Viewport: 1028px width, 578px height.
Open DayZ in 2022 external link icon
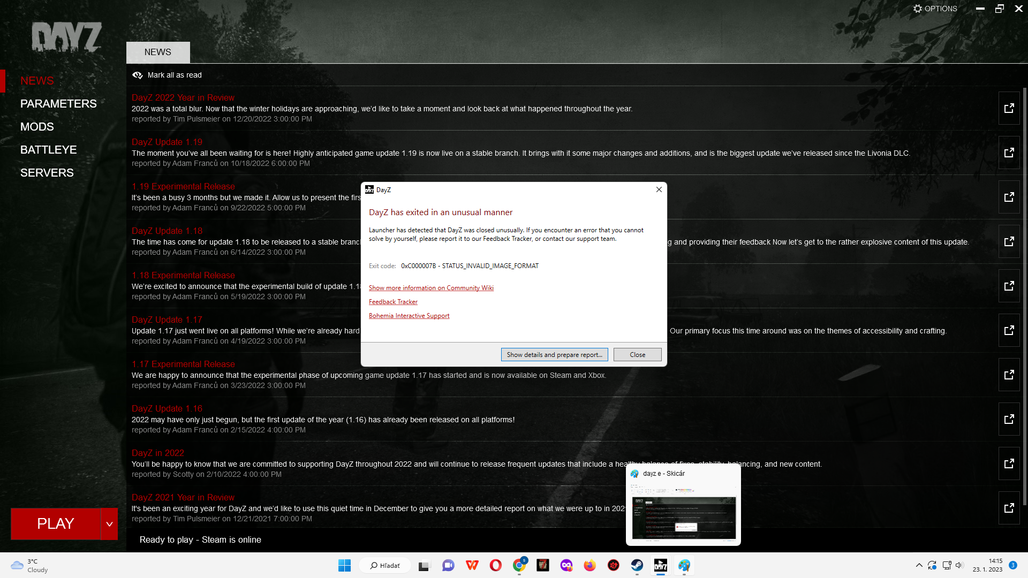click(x=1009, y=463)
